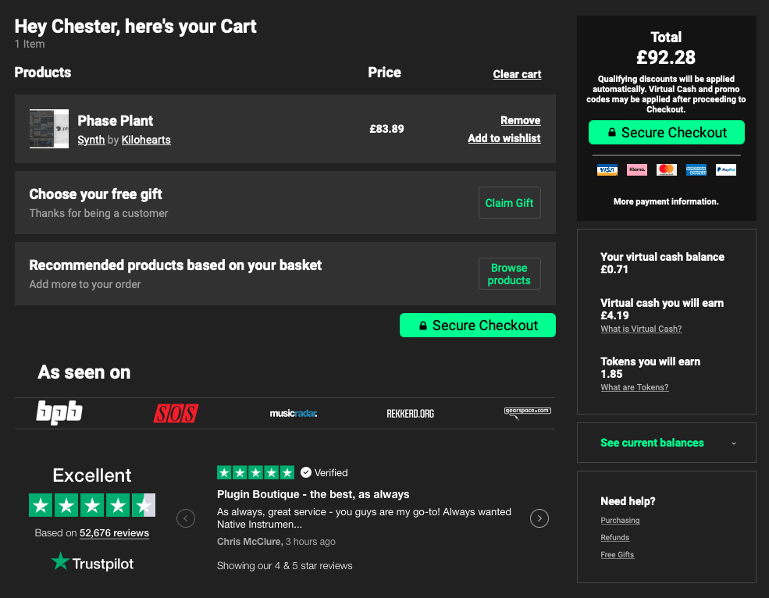This screenshot has height=598, width=769.
Task: Click the Mastercard payment icon
Action: tap(667, 170)
